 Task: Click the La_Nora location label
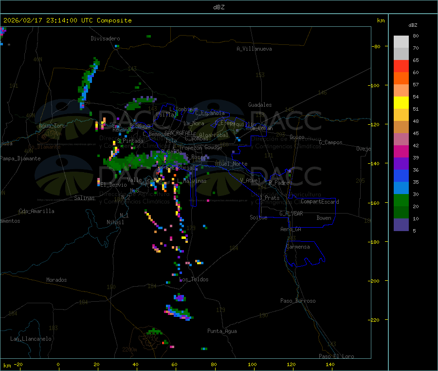click(194, 123)
